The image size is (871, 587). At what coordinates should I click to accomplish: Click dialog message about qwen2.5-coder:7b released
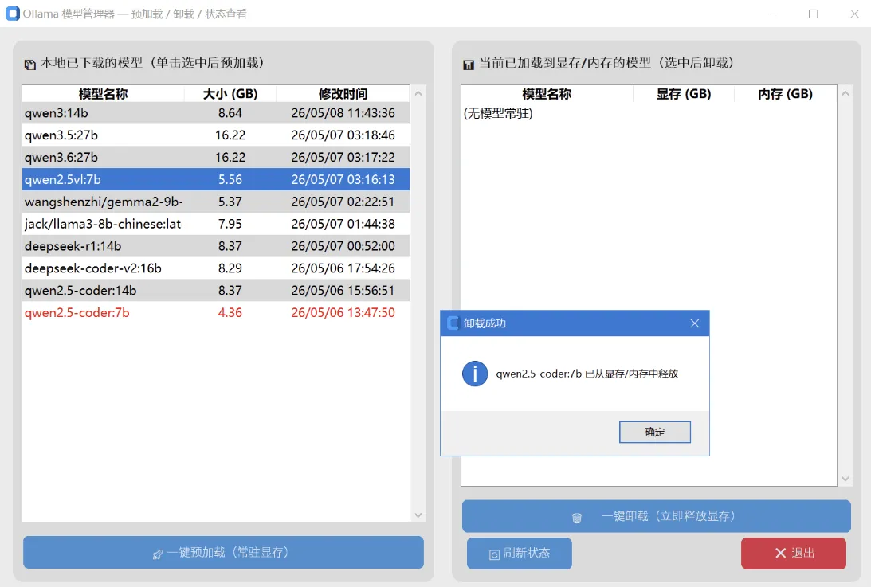coord(587,374)
